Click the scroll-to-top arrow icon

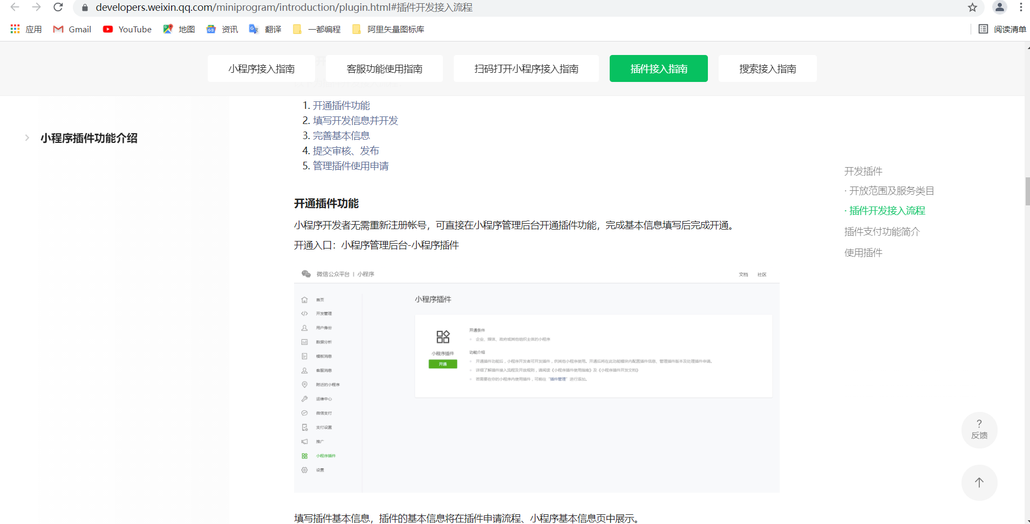click(979, 482)
